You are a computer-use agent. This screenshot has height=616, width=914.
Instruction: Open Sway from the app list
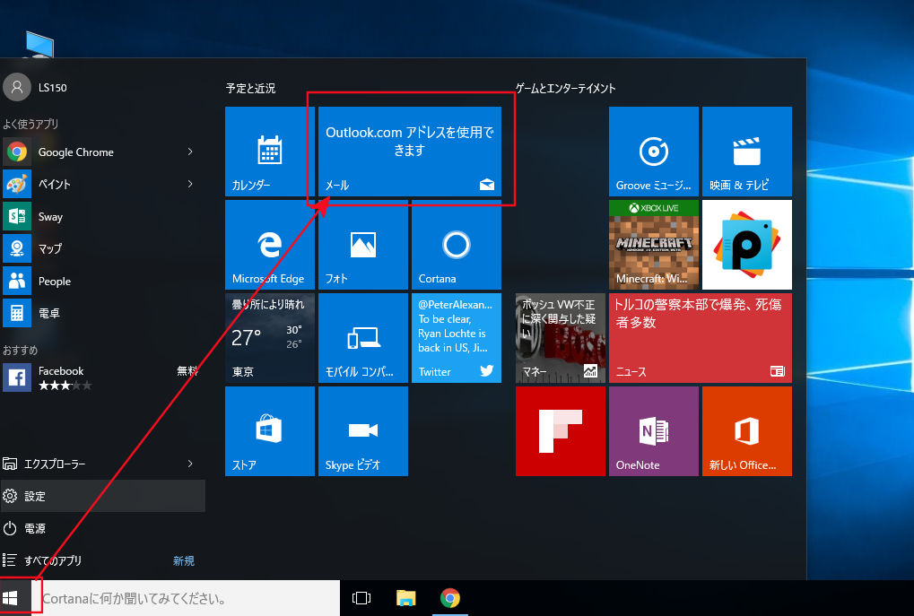pos(102,217)
